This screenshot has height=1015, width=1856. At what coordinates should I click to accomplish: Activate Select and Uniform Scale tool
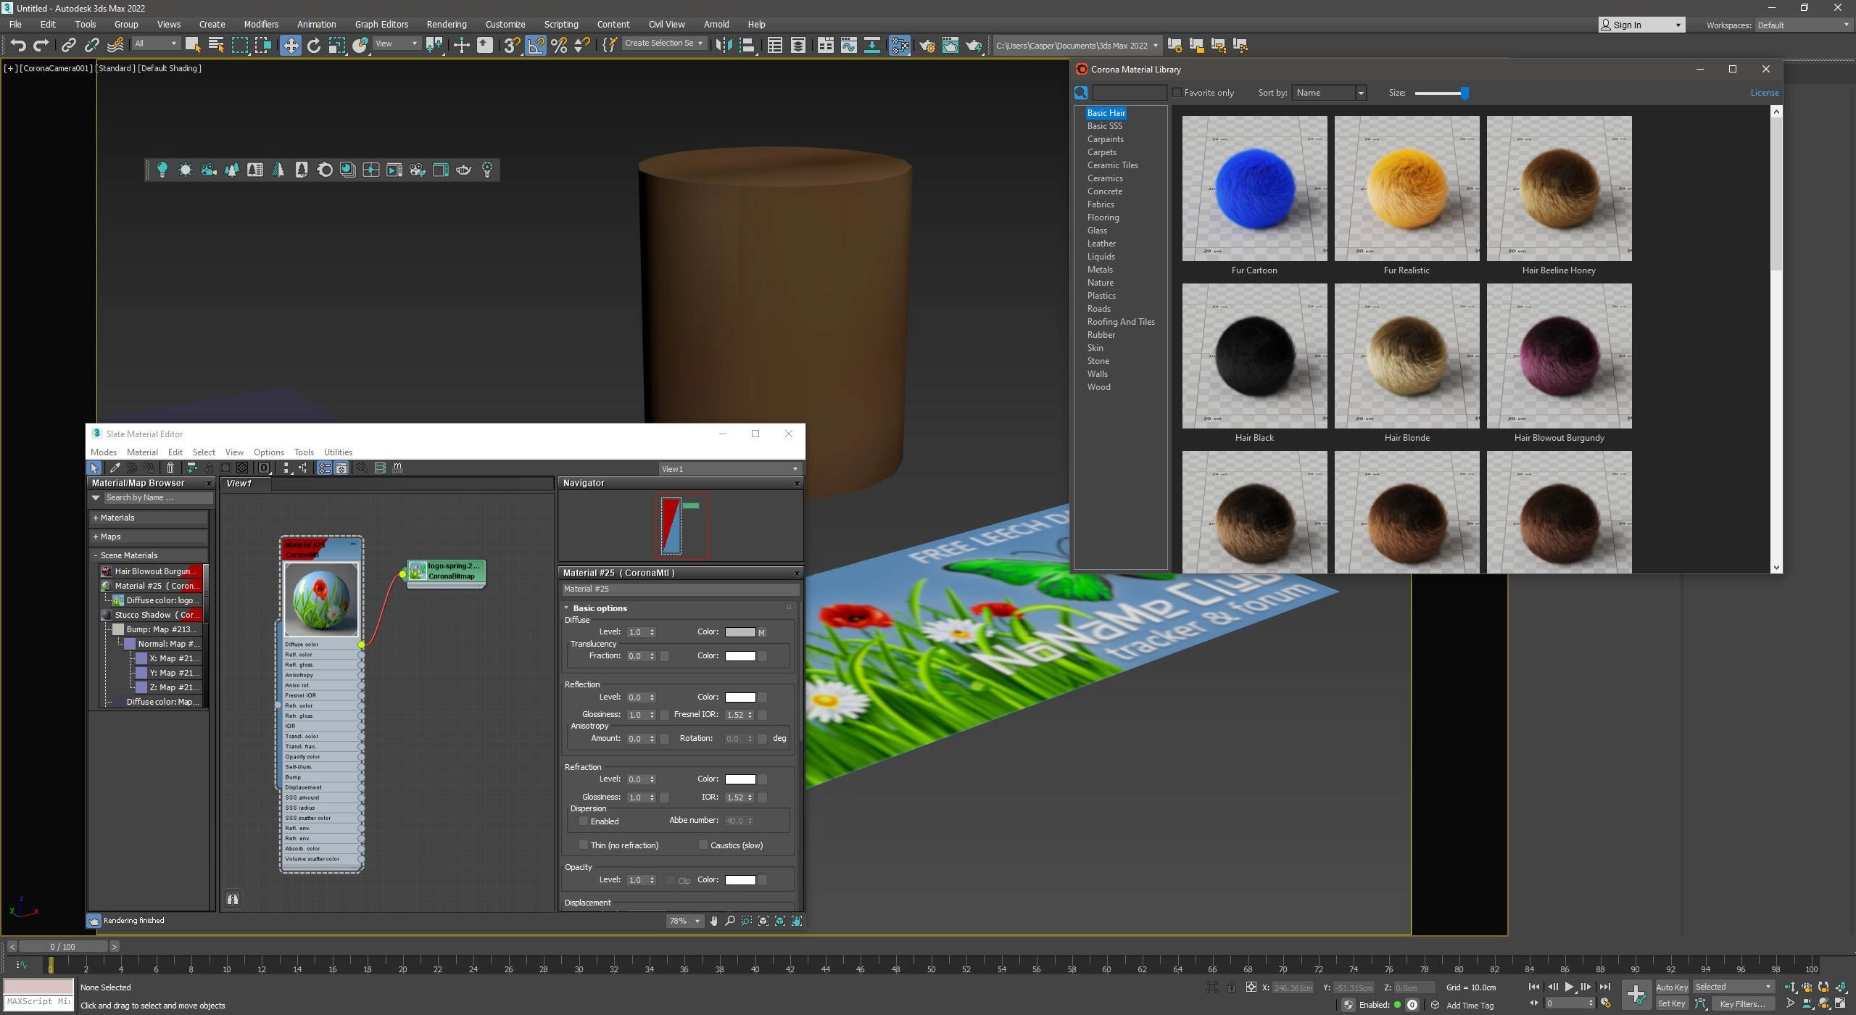pyautogui.click(x=336, y=45)
